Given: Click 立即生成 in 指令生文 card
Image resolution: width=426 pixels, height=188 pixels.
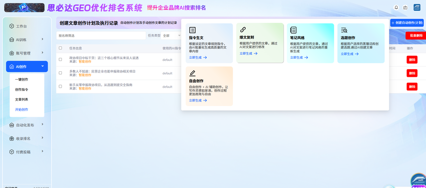Looking at the screenshot, I should [x=198, y=57].
